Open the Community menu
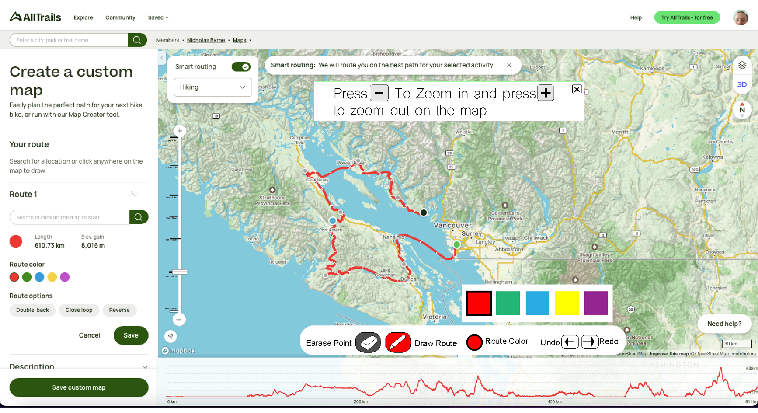Screen dimensions: 758x413 [120, 18]
